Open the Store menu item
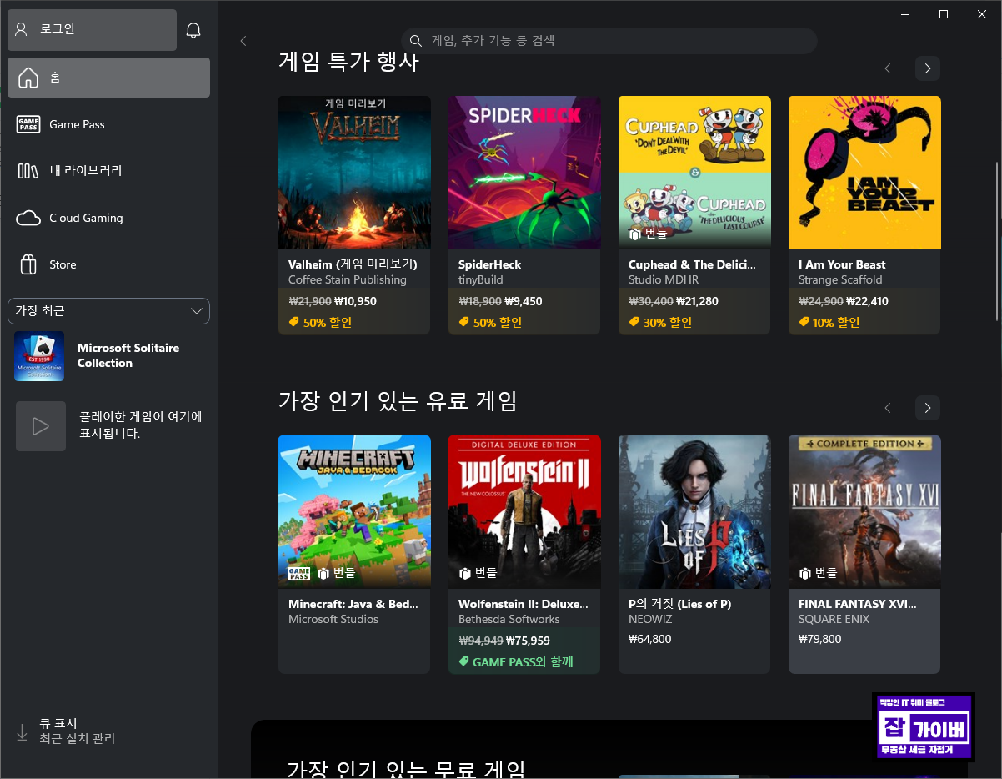This screenshot has width=1002, height=779. click(108, 264)
